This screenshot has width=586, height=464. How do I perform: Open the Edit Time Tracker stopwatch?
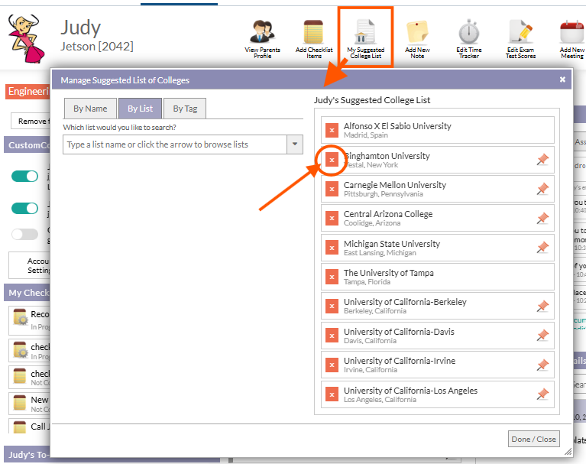coord(468,32)
